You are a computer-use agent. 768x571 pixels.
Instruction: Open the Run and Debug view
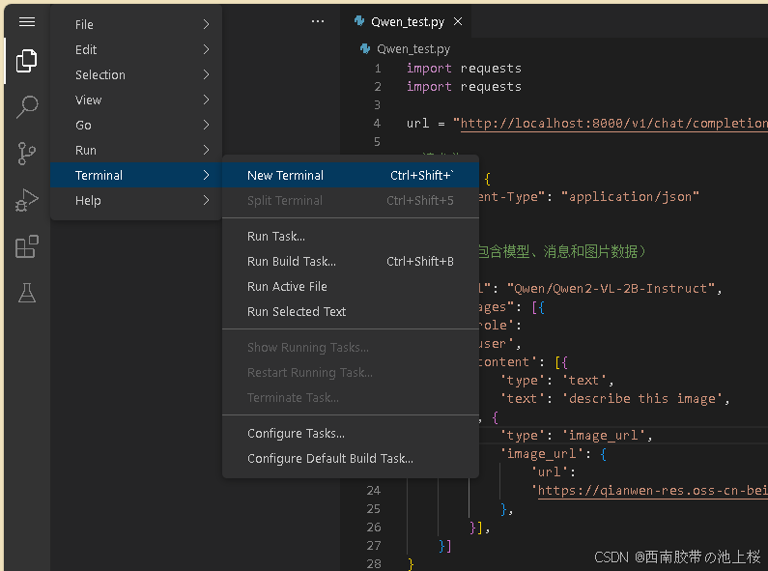27,200
